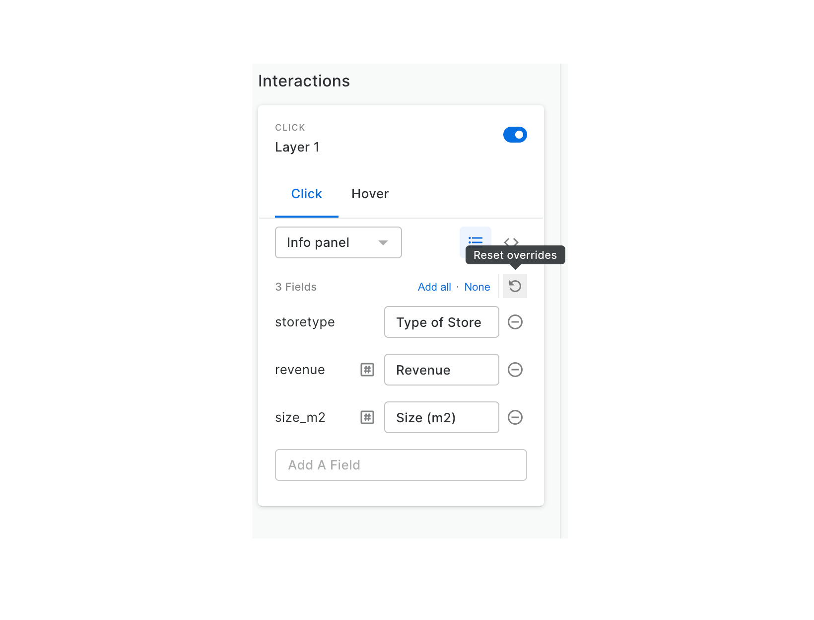Click the Add A Field input
This screenshot has height=620, width=814.
click(x=401, y=465)
